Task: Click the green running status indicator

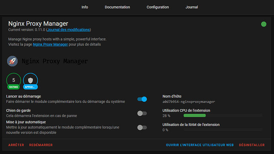Action: [264, 24]
